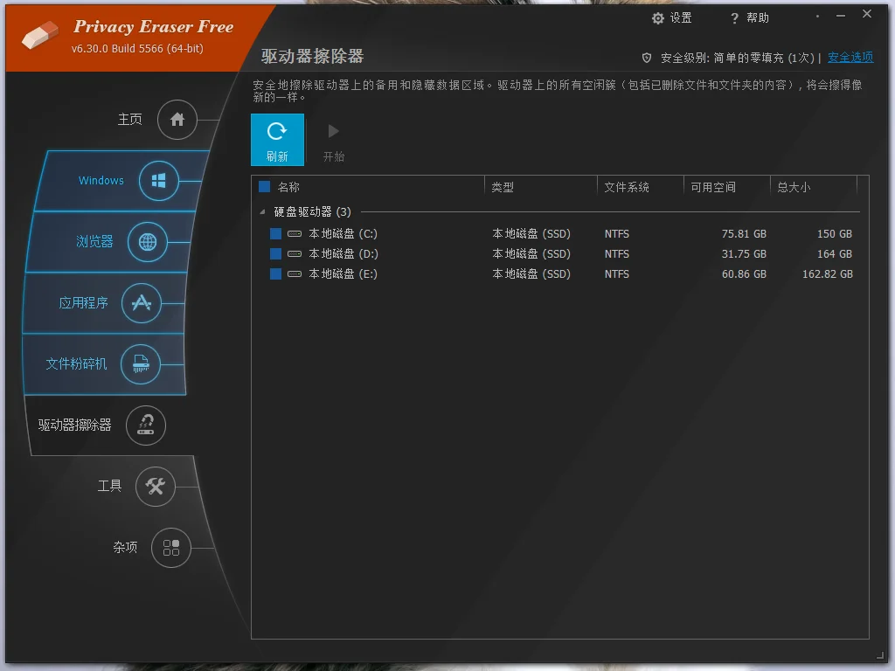This screenshot has height=671, width=895.
Task: Select the 文件粉碎机 menu label
Action: (x=77, y=363)
